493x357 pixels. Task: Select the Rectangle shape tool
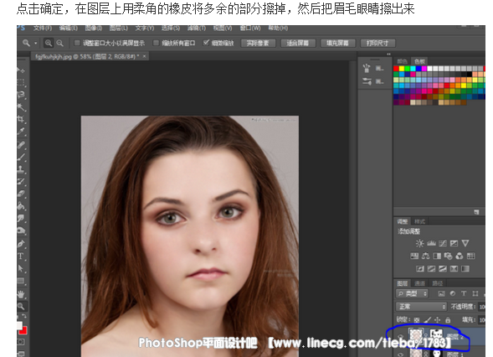point(21,281)
